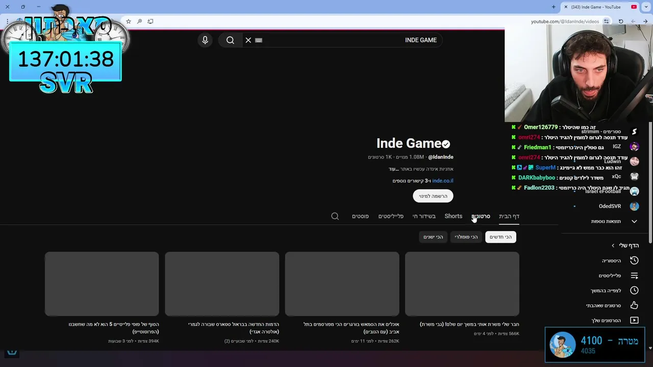
Task: Switch to the בשידור חי channel tab
Action: (424, 216)
